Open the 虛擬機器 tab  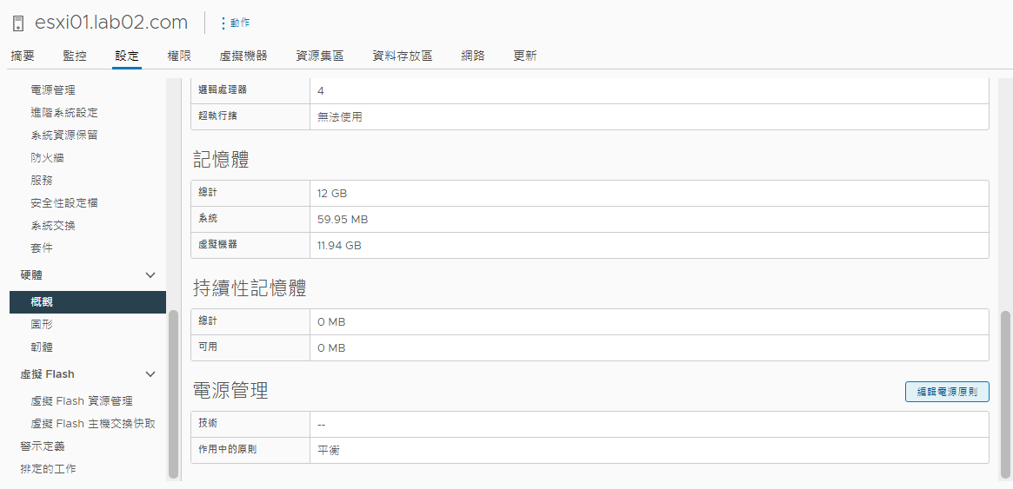243,56
